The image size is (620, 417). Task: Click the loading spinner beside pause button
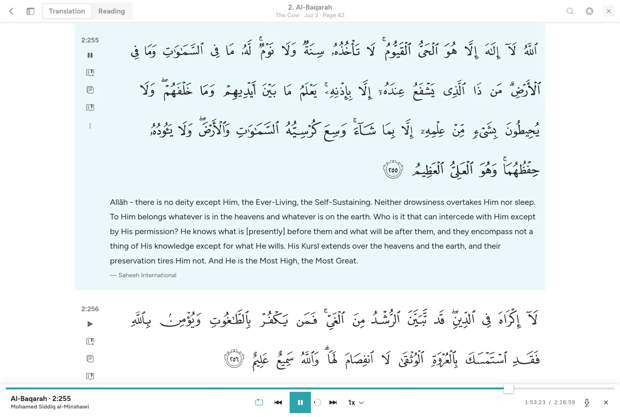point(317,402)
